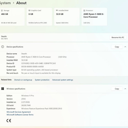Open the Microsoft Services Agreement link
This screenshot has height=128, width=128.
[19, 112]
